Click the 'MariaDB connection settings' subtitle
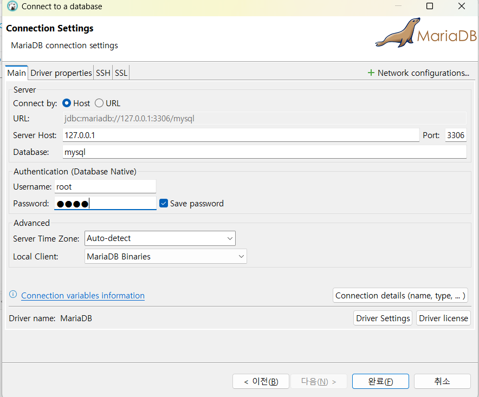Image resolution: width=479 pixels, height=397 pixels. pyautogui.click(x=64, y=45)
